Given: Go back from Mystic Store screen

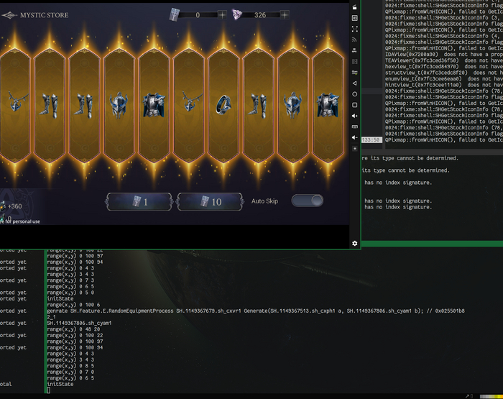Looking at the screenshot, I should (9, 14).
